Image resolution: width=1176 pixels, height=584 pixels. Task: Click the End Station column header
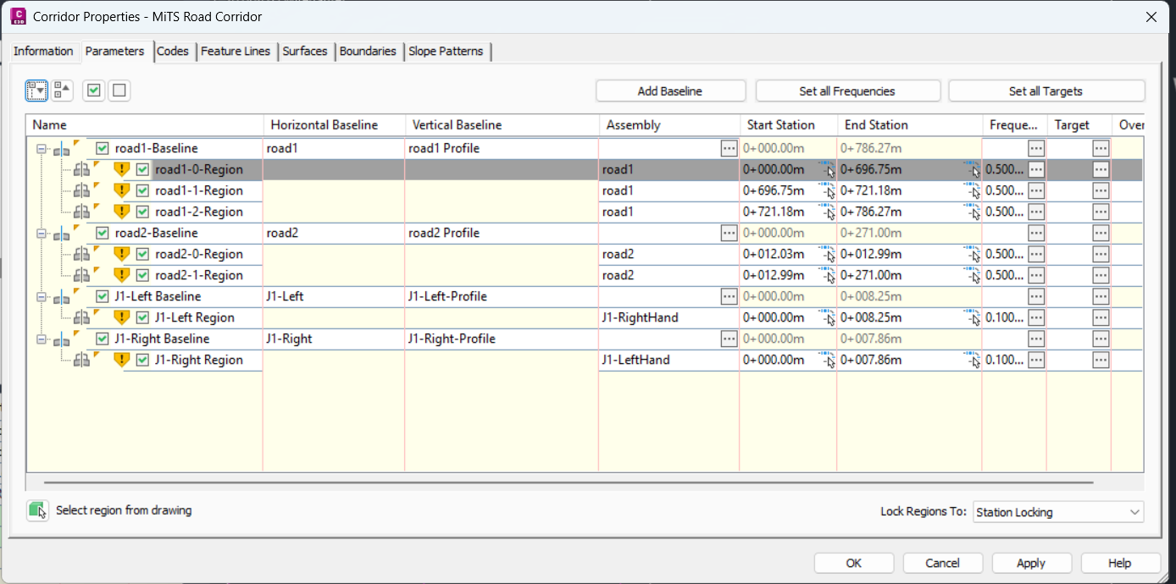click(910, 124)
